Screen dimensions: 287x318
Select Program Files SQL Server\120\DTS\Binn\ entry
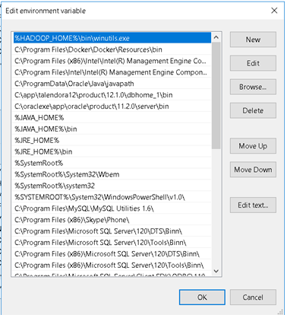[112, 231]
